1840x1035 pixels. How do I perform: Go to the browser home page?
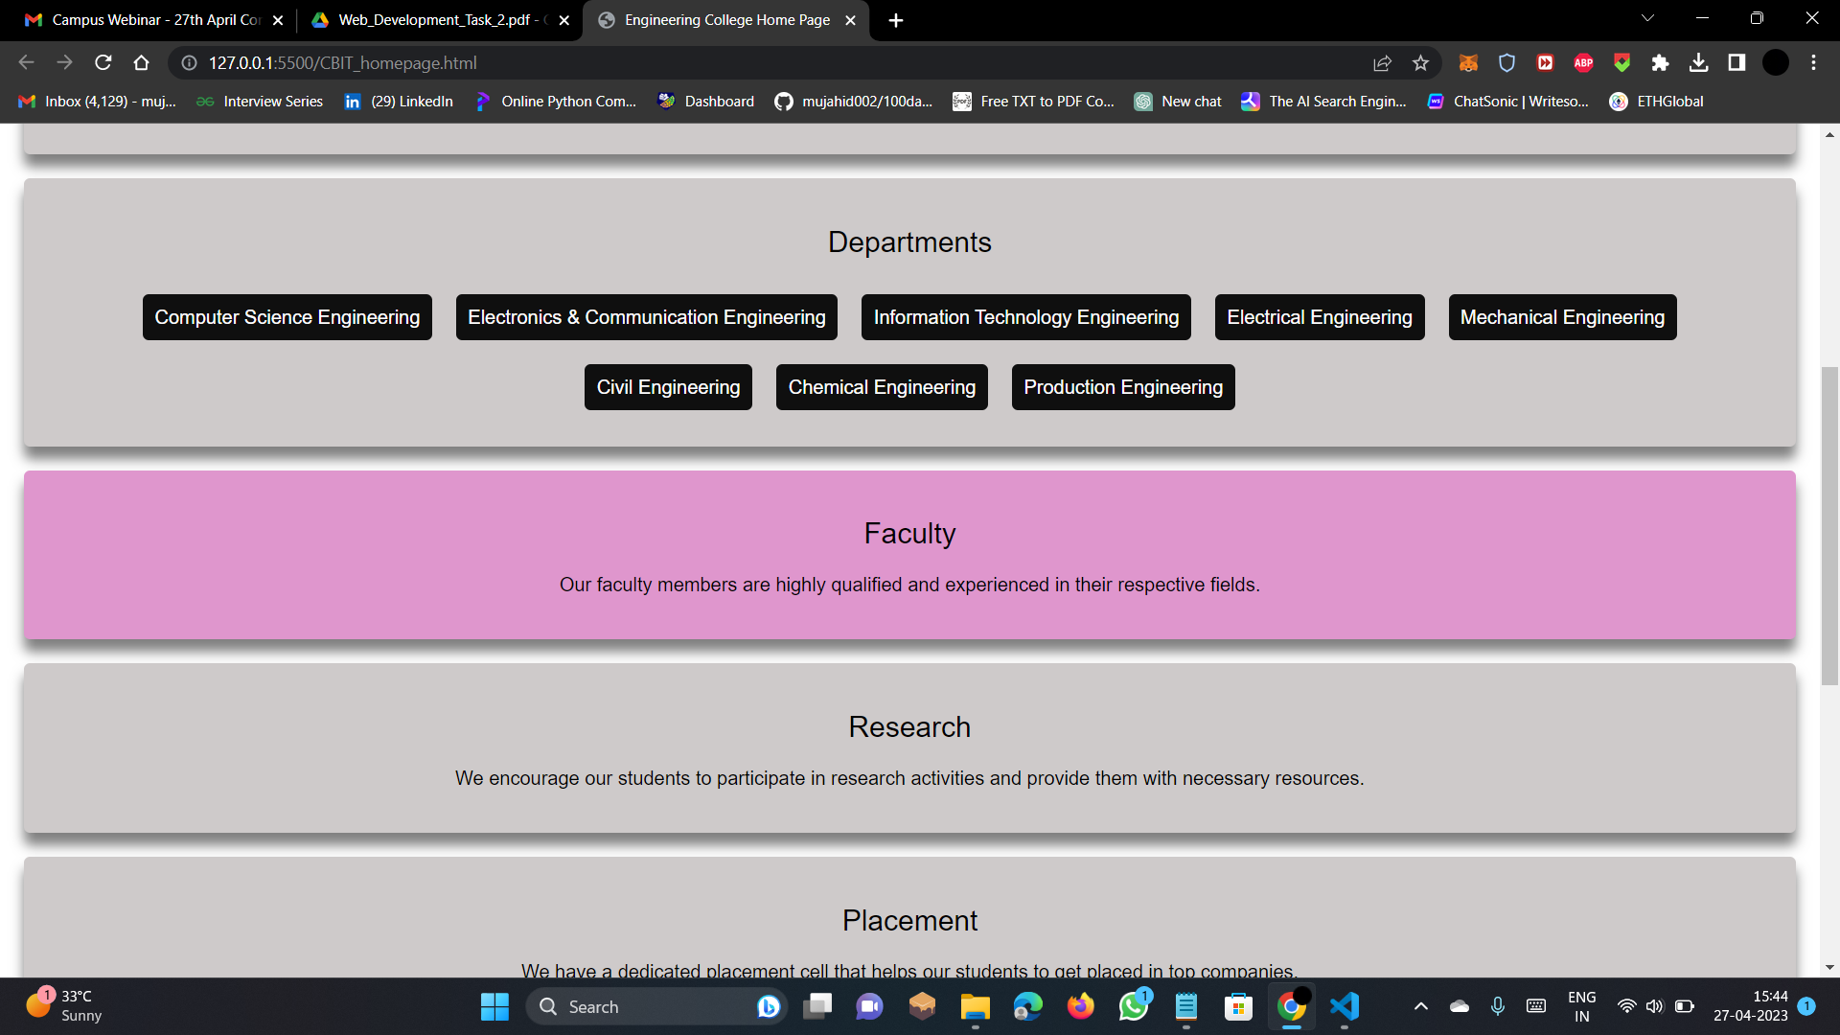click(x=142, y=62)
